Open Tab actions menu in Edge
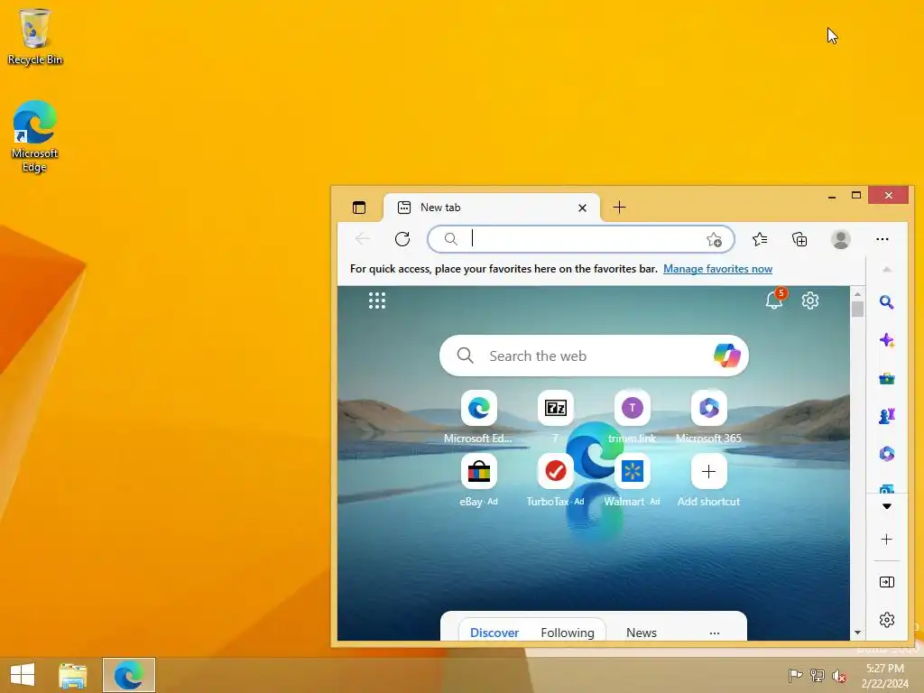Viewport: 924px width, 693px height. coord(359,208)
